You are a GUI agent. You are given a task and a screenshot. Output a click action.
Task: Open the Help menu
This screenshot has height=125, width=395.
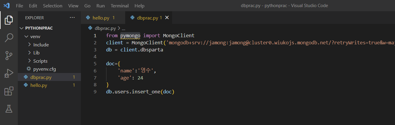(x=139, y=6)
